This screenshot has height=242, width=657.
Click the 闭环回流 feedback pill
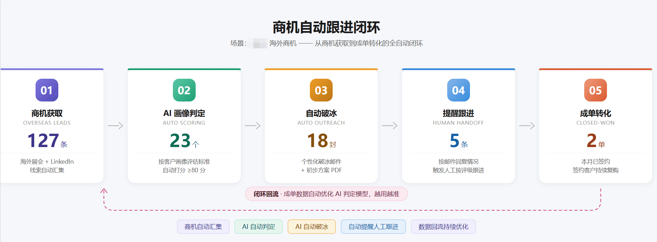[326, 194]
